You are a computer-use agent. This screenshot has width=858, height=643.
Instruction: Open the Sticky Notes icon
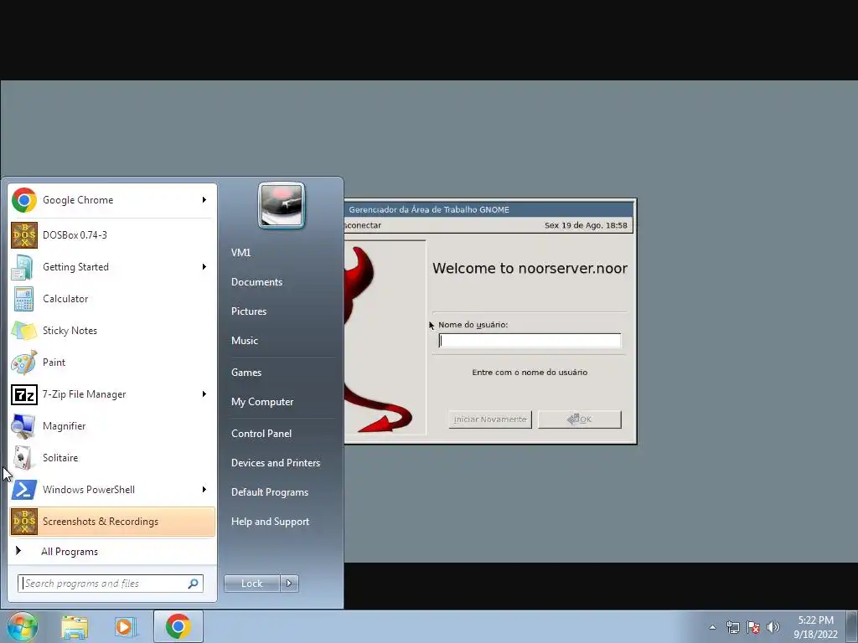(24, 331)
